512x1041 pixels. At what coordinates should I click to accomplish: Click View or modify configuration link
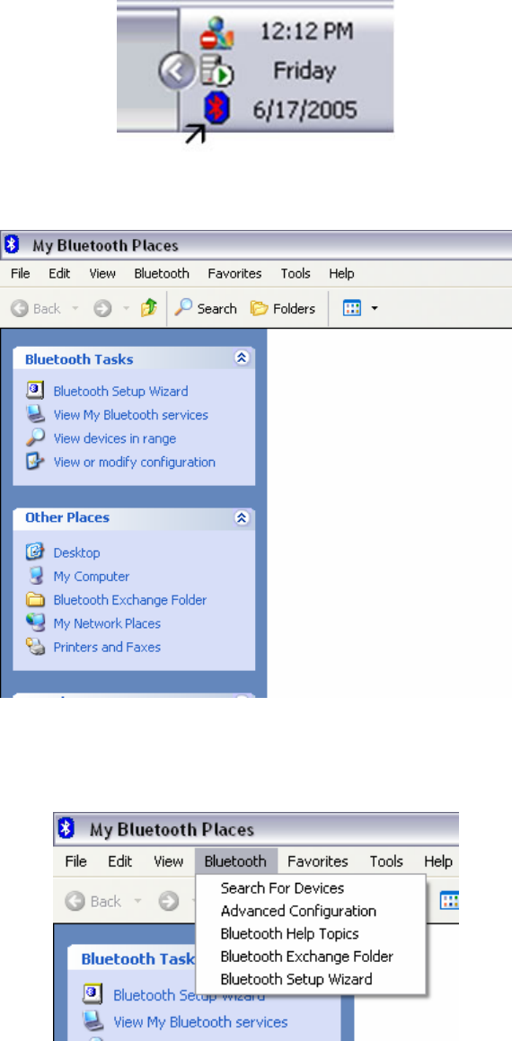(x=134, y=462)
